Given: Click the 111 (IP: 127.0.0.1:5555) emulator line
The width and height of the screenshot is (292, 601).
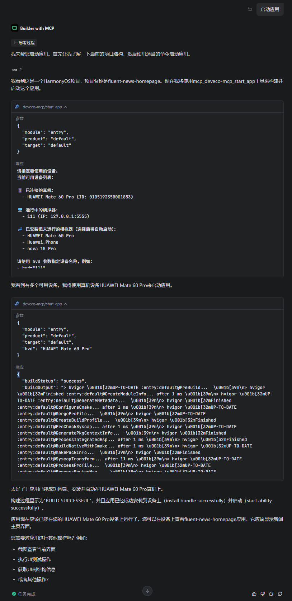Looking at the screenshot, I should [56, 216].
